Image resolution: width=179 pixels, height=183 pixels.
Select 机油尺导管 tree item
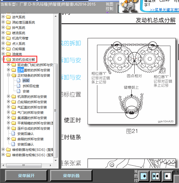click(20, 38)
